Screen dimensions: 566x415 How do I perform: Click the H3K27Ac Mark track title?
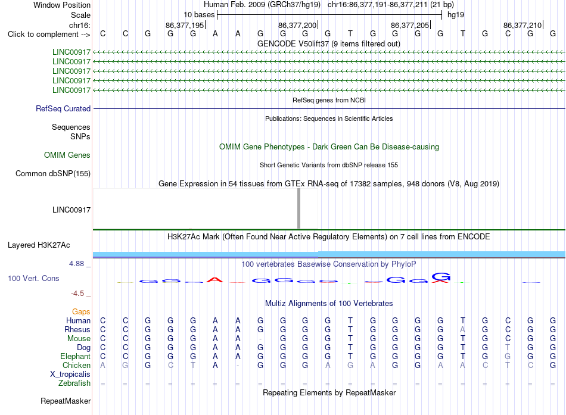[329, 237]
